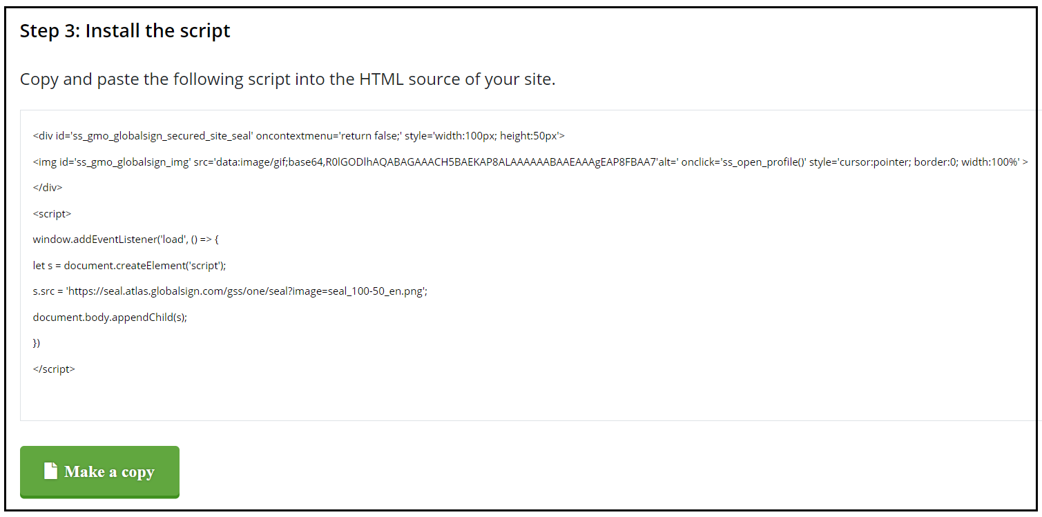This screenshot has height=517, width=1042.
Task: Click the oncontextmenu='return false;' attribute text
Action: click(x=329, y=136)
